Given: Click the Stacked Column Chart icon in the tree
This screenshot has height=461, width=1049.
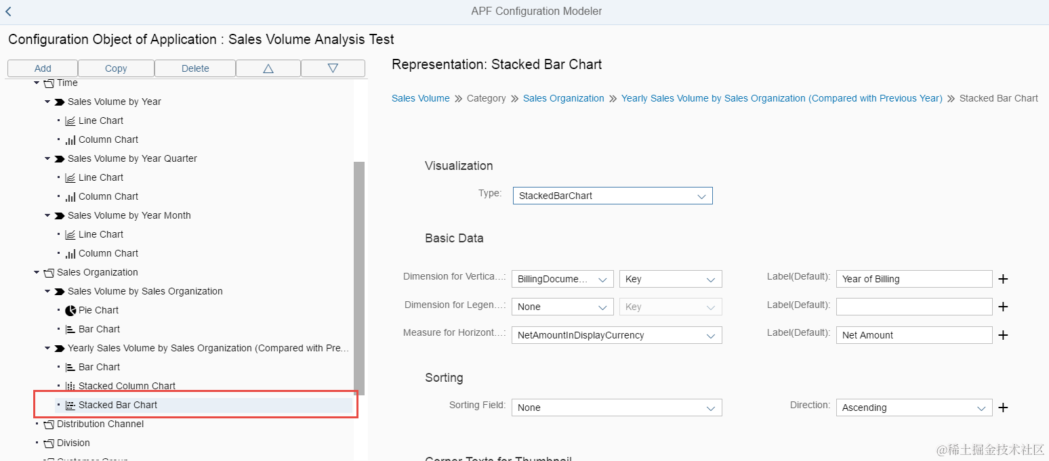Looking at the screenshot, I should [70, 386].
